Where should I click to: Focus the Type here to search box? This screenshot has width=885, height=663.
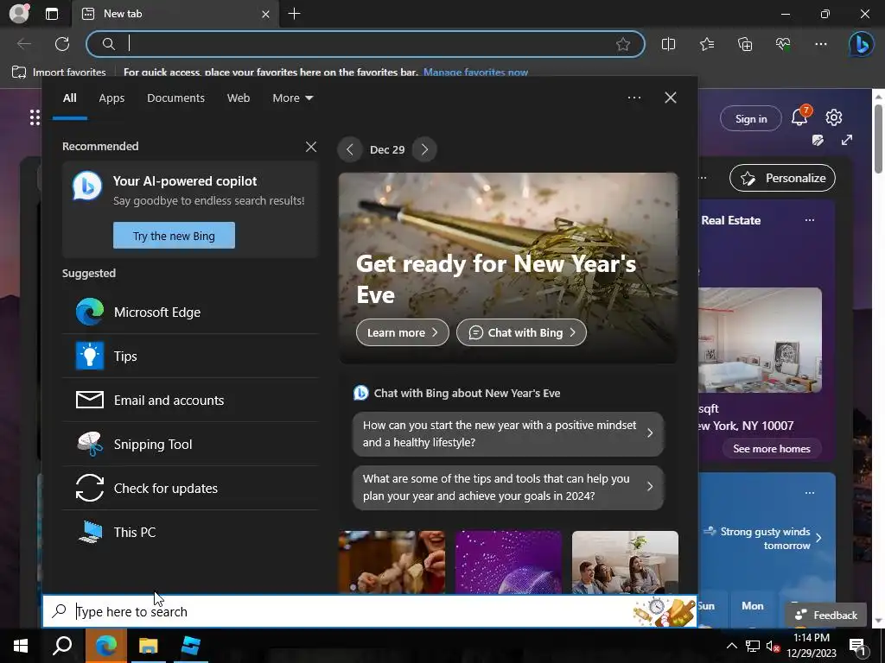click(370, 612)
